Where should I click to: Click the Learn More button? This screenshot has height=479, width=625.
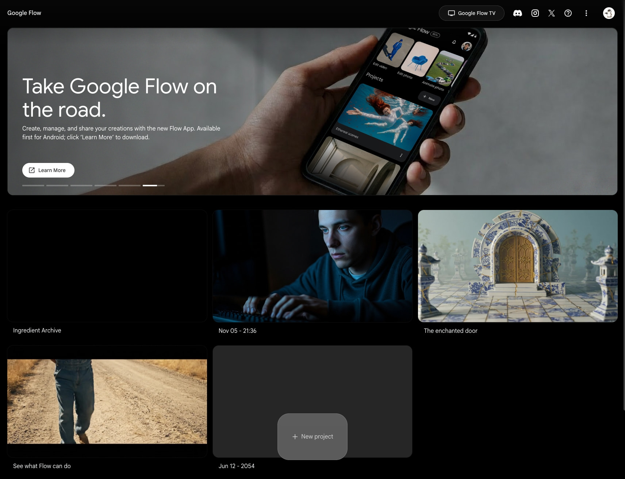coord(48,170)
